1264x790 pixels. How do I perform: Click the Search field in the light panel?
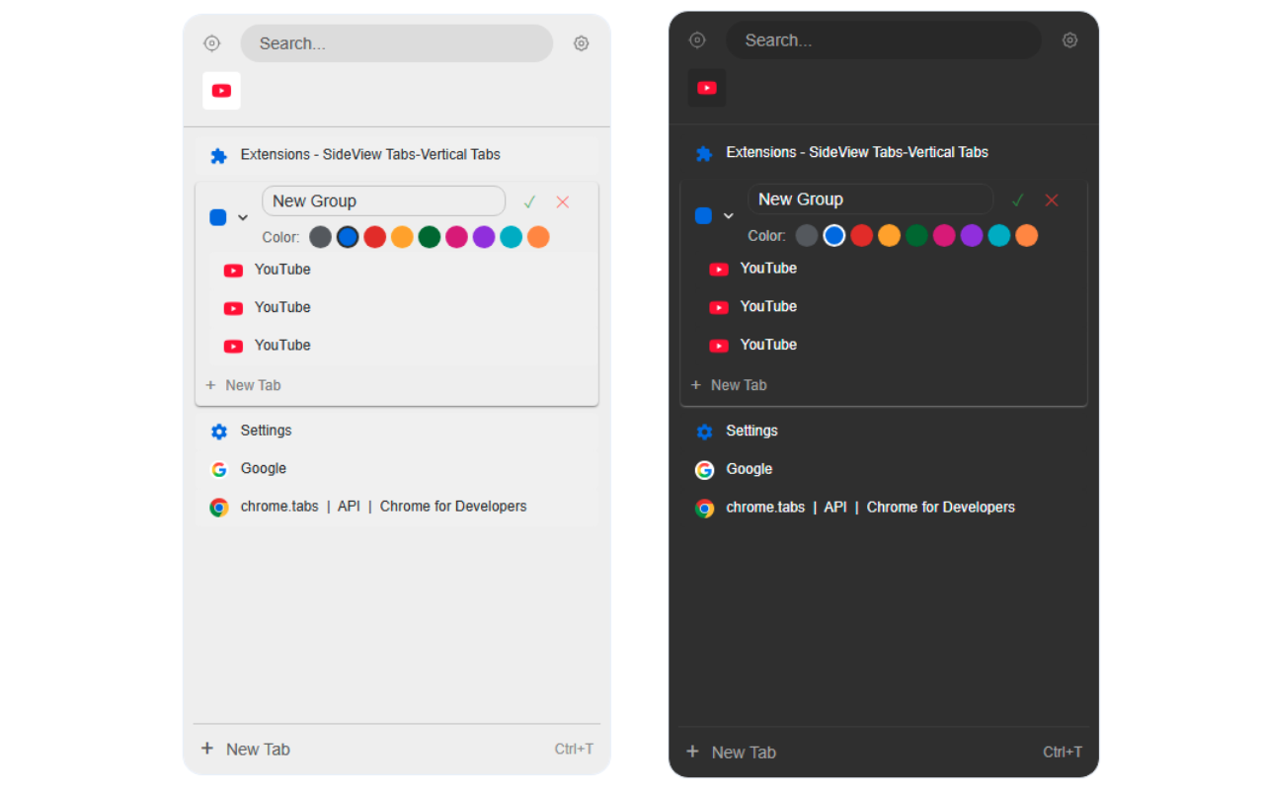tap(396, 43)
